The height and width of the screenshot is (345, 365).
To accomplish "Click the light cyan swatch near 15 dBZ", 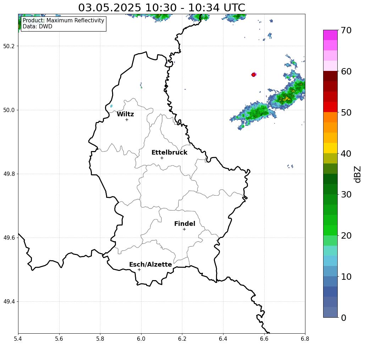I will (x=330, y=251).
